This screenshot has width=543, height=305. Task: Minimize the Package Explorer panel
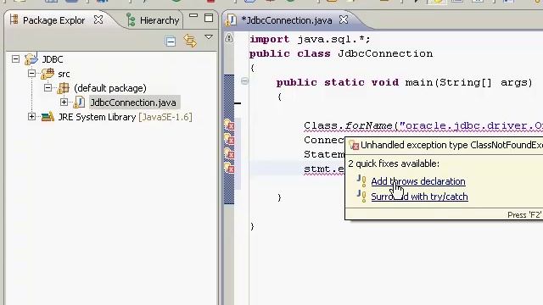[193, 16]
